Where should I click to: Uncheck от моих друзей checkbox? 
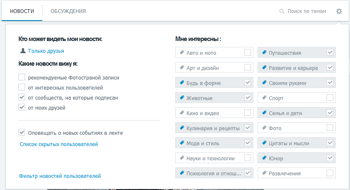point(22,108)
